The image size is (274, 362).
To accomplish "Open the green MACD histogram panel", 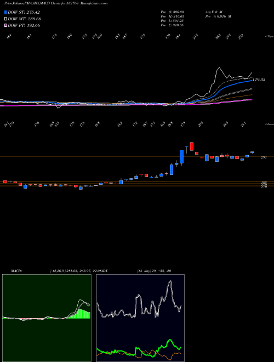I will coord(47,318).
